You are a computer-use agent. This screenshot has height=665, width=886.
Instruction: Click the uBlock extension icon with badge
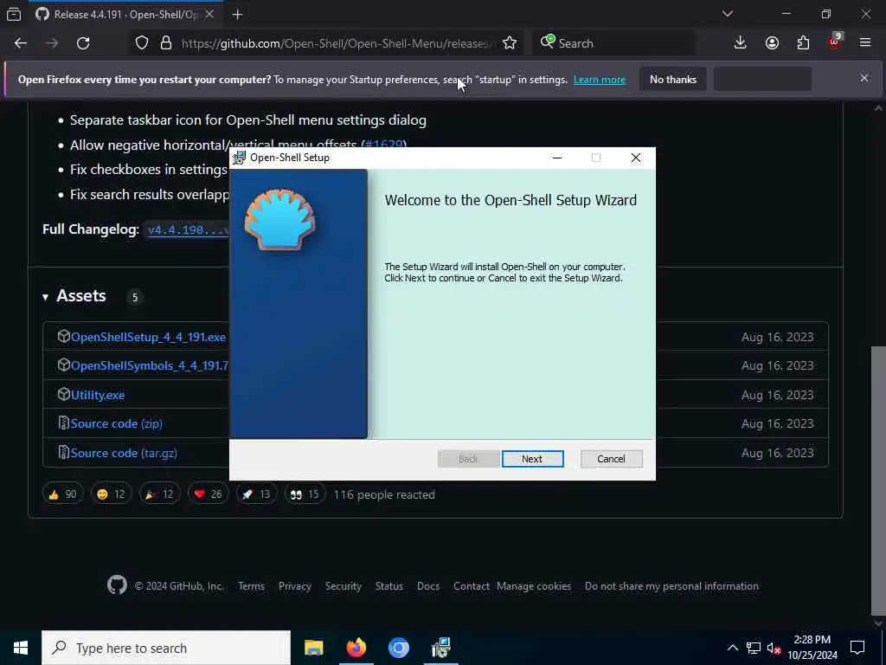click(834, 43)
